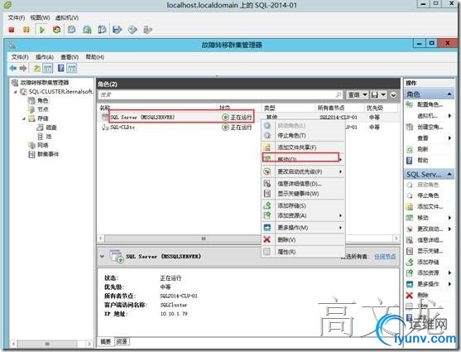Select 节点 node in the tree
This screenshot has height=352, width=461.
point(43,109)
